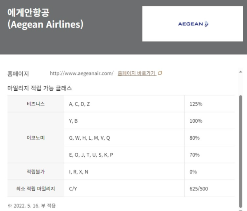Click the Y, B booking class cell
The height and width of the screenshot is (211, 247).
pos(124,121)
